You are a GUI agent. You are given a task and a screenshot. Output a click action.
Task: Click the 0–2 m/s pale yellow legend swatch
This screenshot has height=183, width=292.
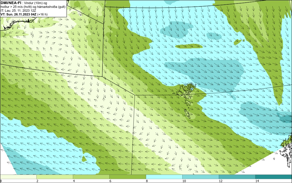click(x=18, y=177)
